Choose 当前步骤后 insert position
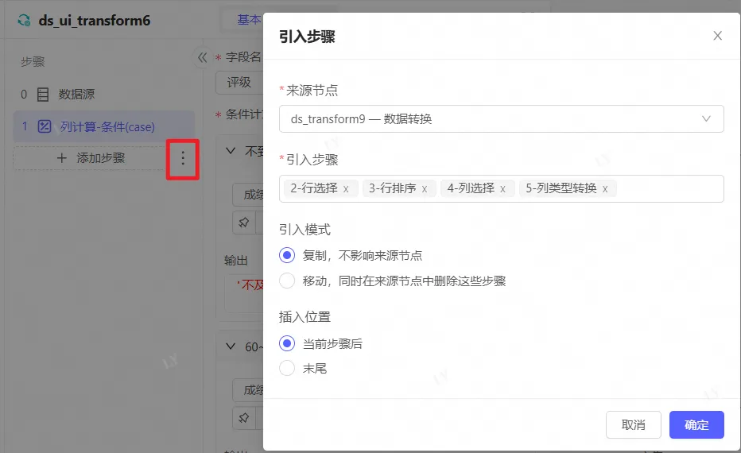 [x=287, y=343]
